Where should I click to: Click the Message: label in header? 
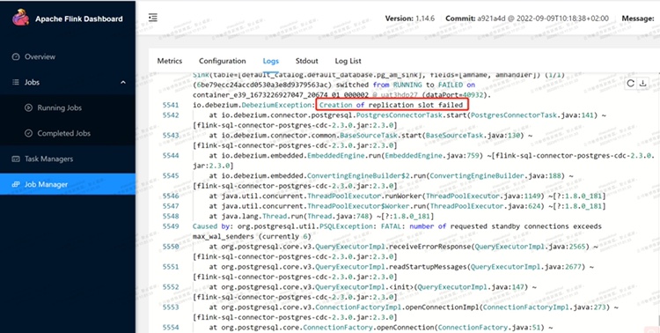tap(638, 18)
